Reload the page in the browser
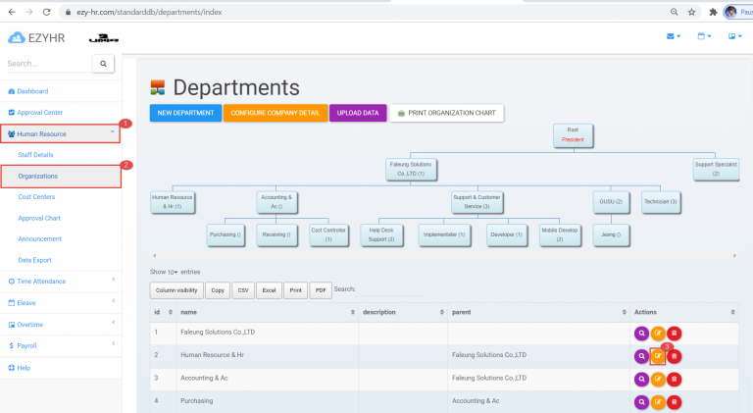Viewport: 753px width, 413px height. [x=47, y=12]
